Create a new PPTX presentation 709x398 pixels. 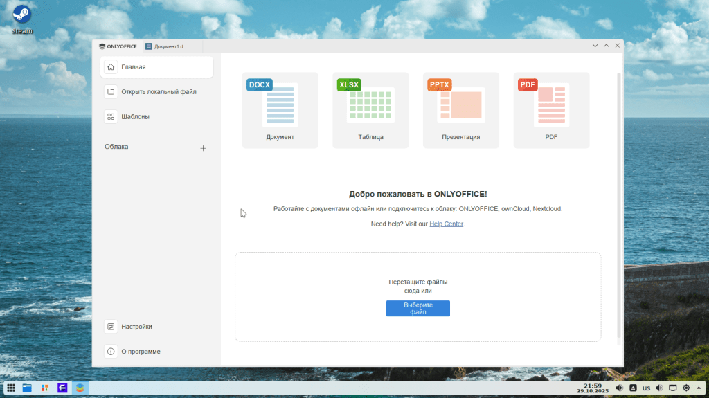[x=460, y=110]
